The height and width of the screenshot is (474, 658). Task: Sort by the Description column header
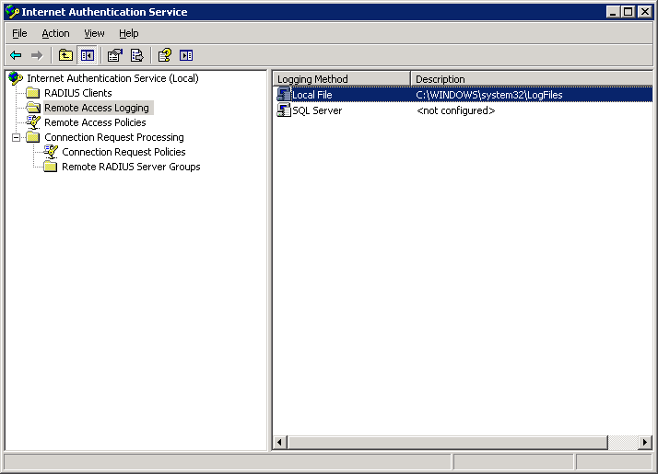point(532,79)
